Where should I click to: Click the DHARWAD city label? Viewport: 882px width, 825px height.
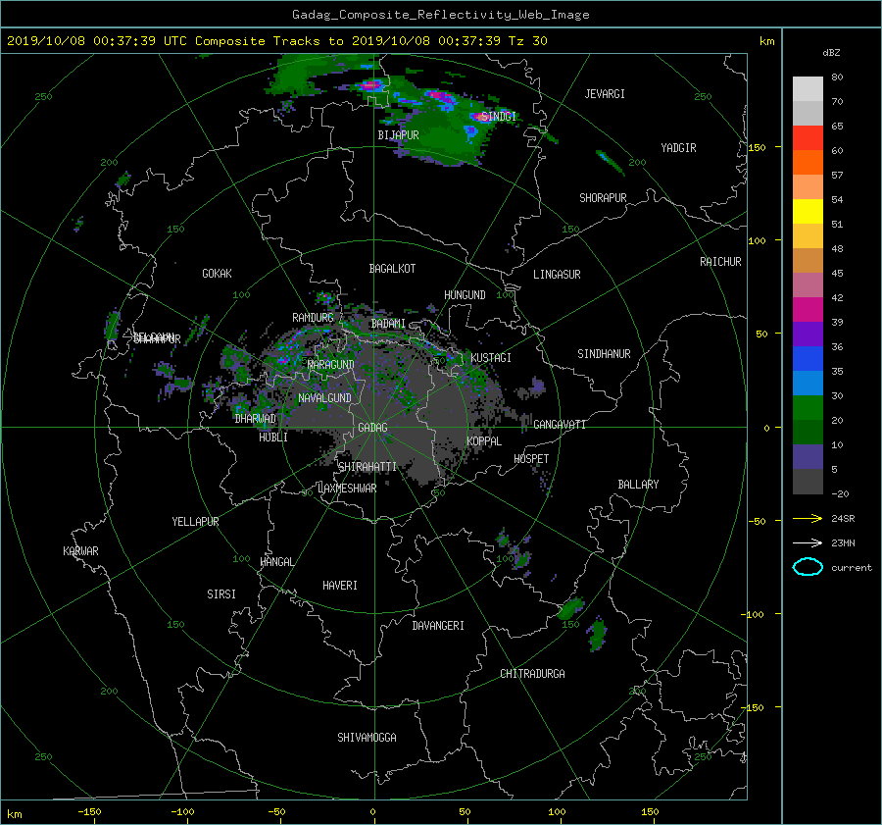(256, 419)
